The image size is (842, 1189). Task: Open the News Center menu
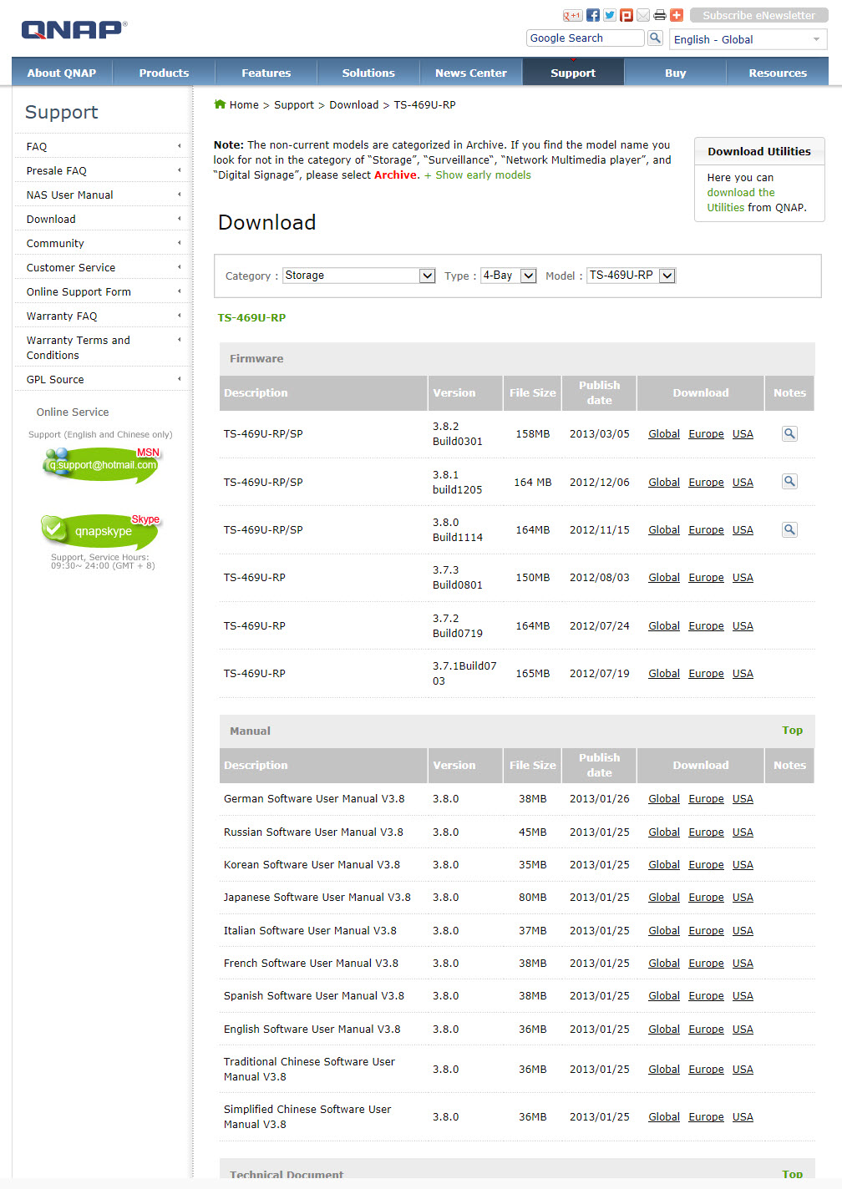click(x=471, y=73)
